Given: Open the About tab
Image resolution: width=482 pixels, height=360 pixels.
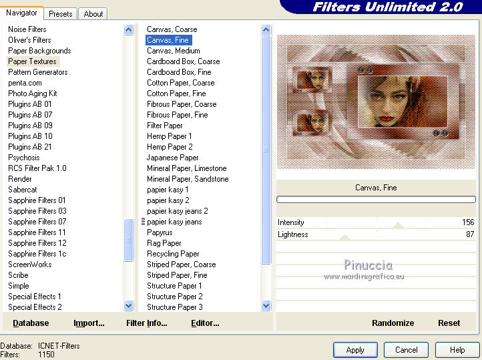Looking at the screenshot, I should [x=93, y=14].
